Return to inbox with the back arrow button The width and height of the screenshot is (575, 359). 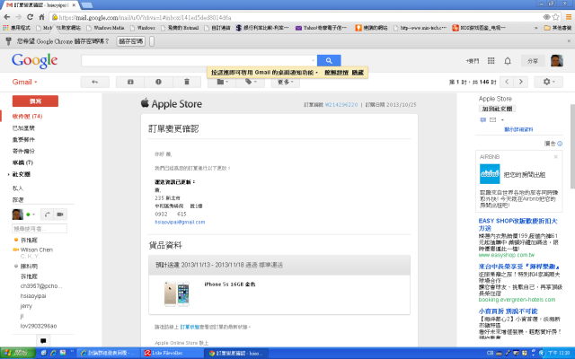95,82
